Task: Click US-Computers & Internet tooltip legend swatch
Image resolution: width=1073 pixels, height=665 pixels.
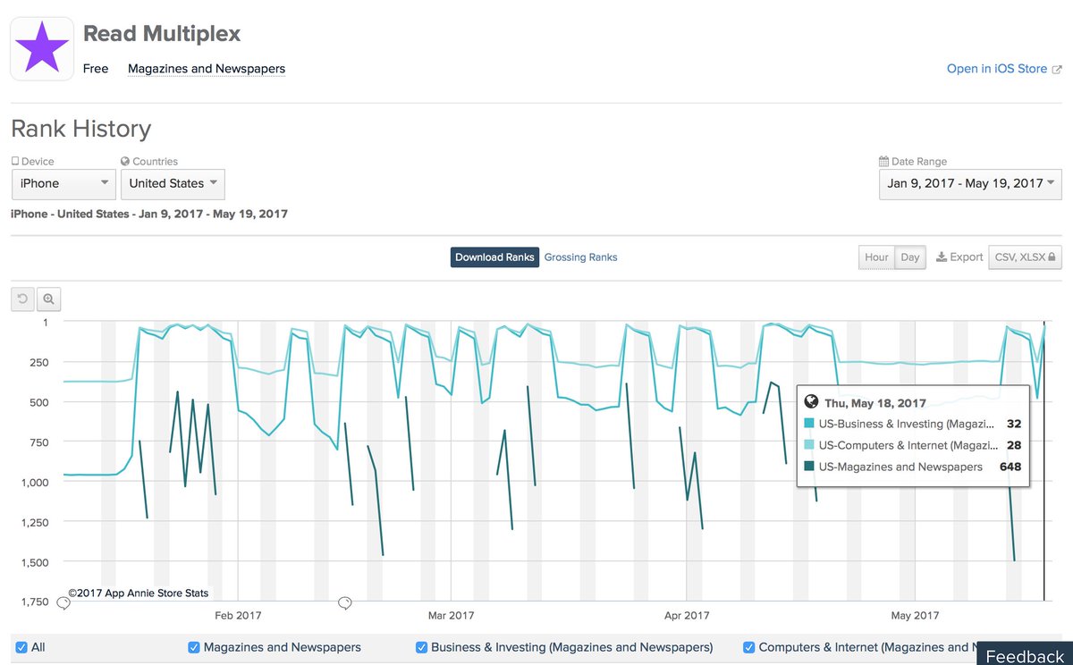Action: pos(809,445)
